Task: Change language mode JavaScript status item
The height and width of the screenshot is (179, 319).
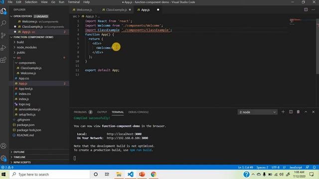Action: 296,168
